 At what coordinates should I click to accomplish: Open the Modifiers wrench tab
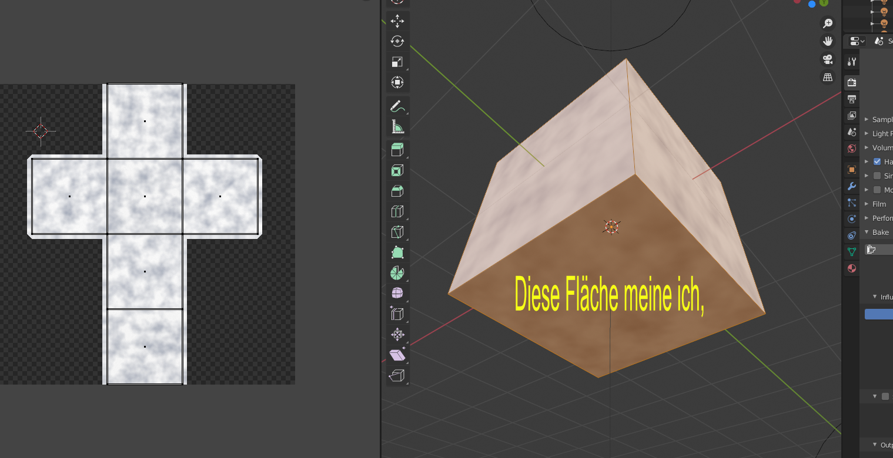point(851,186)
